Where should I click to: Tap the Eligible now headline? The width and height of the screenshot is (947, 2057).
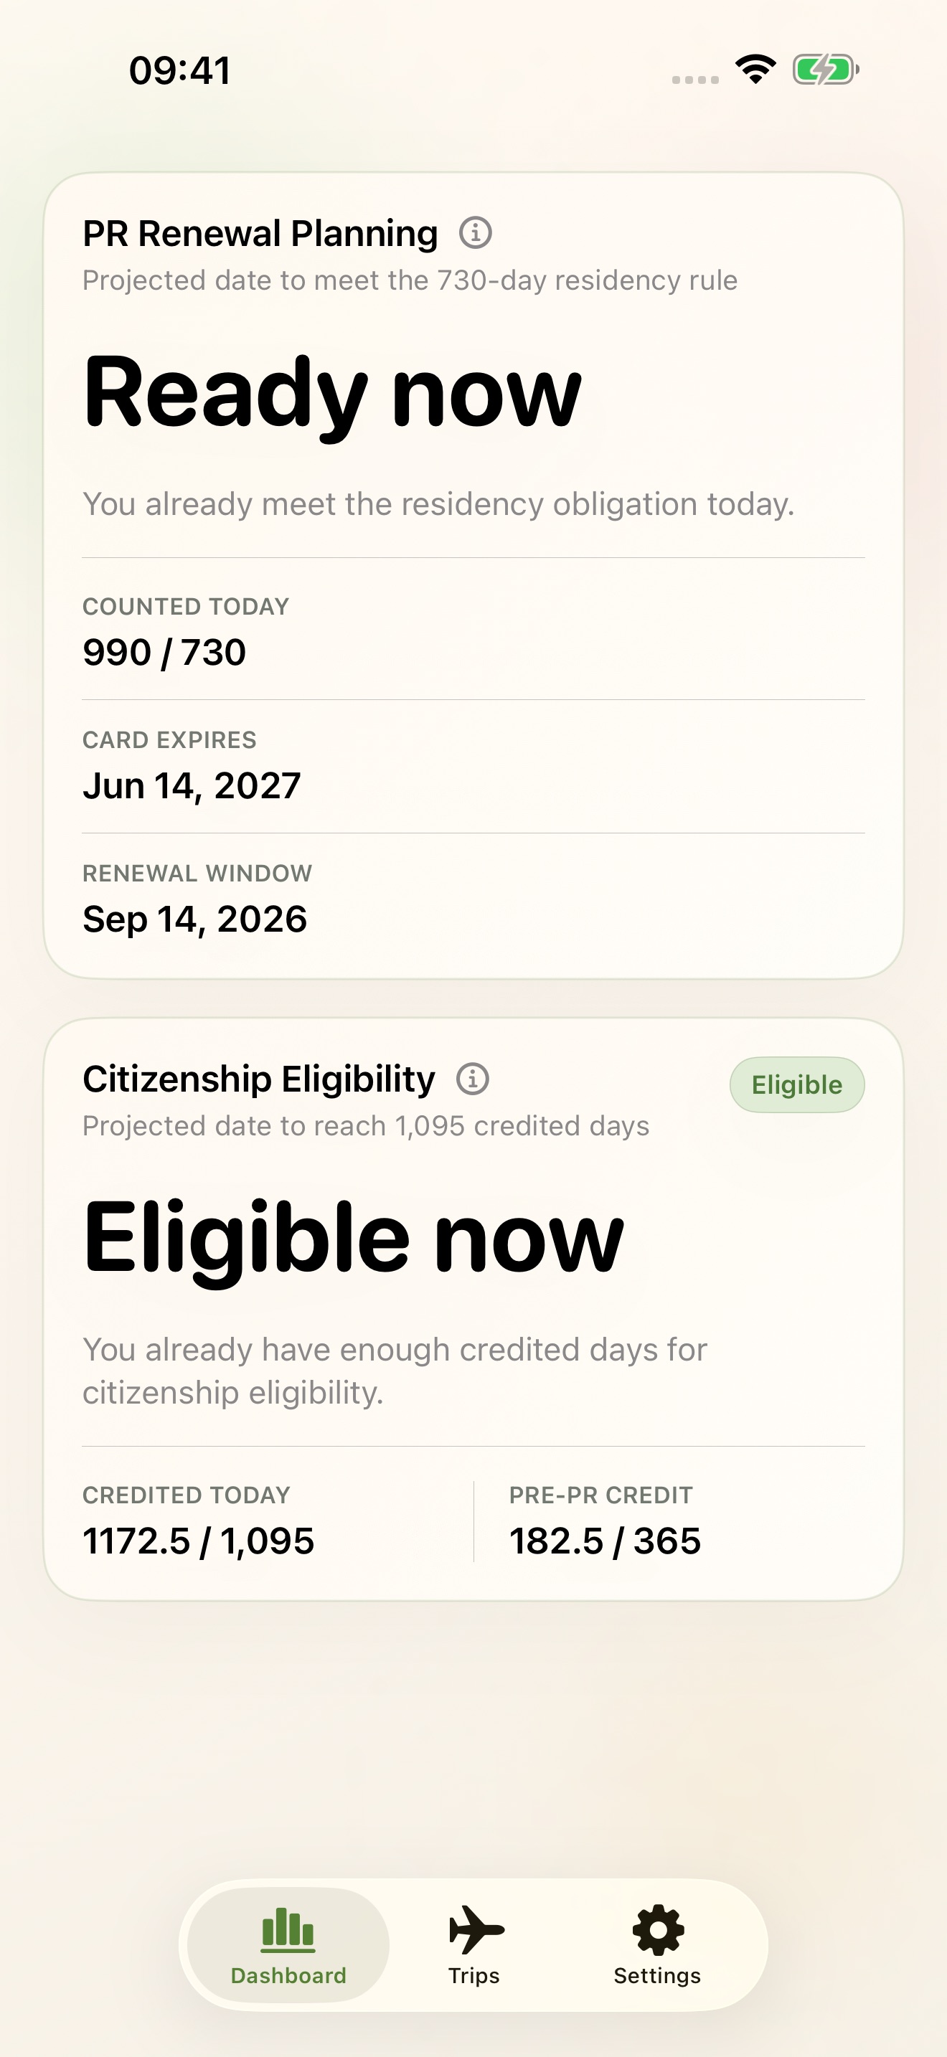point(352,1239)
